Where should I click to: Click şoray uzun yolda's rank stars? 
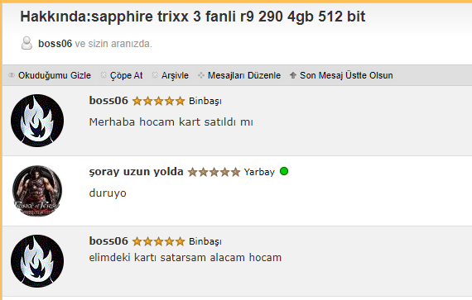point(214,172)
